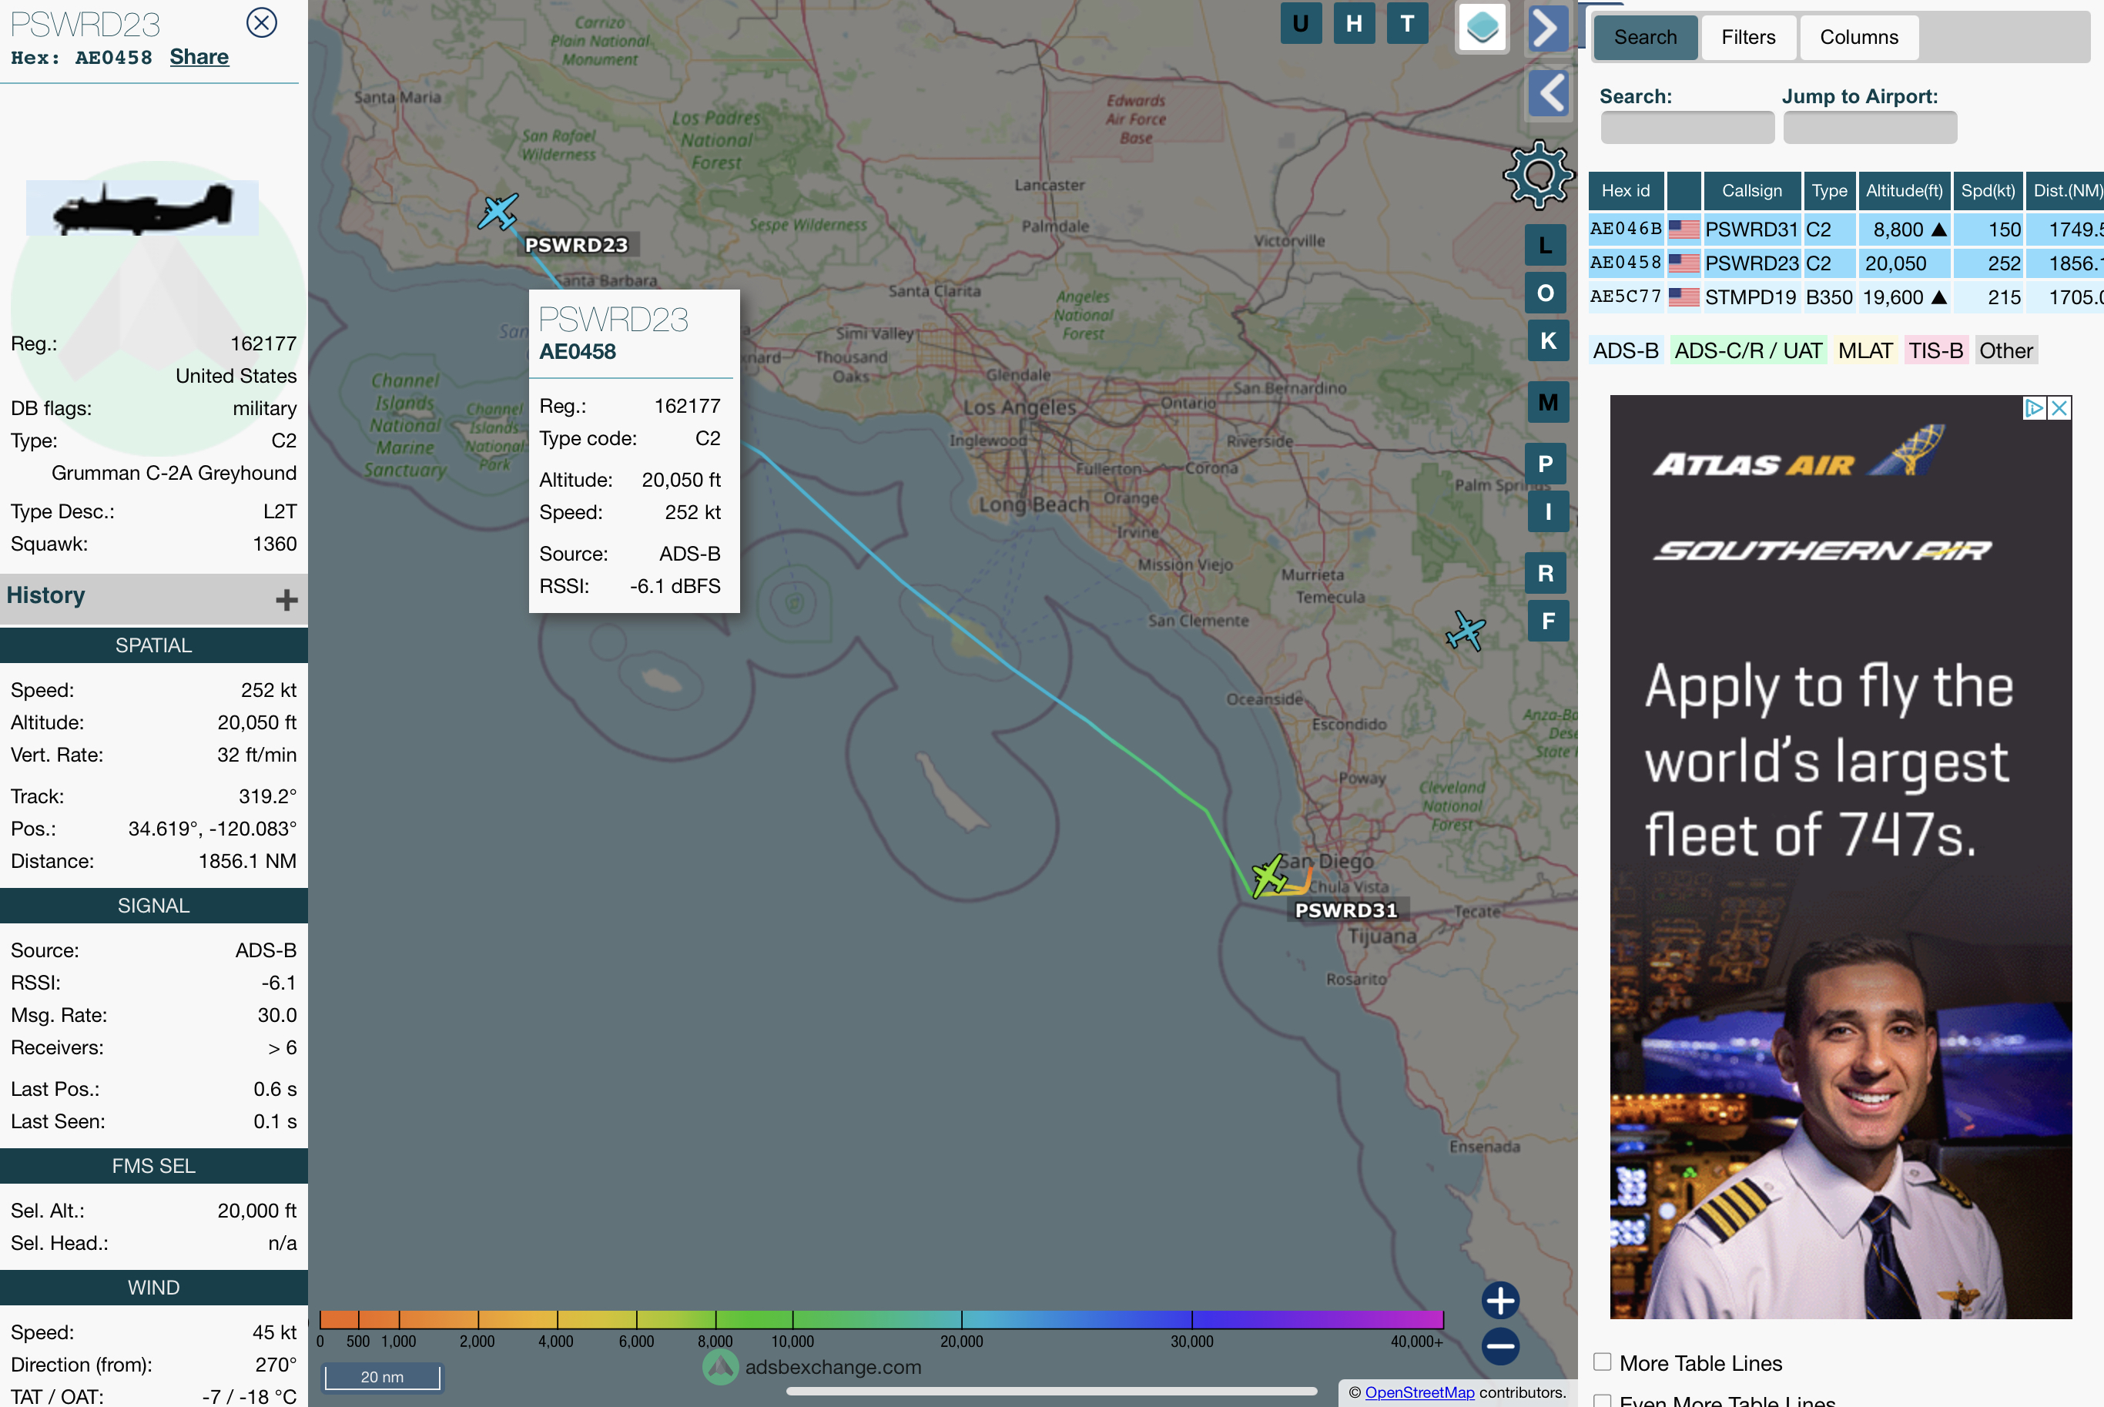This screenshot has width=2104, height=1407.
Task: Click the ADS-C/R / UAT legend label
Action: 1747,351
